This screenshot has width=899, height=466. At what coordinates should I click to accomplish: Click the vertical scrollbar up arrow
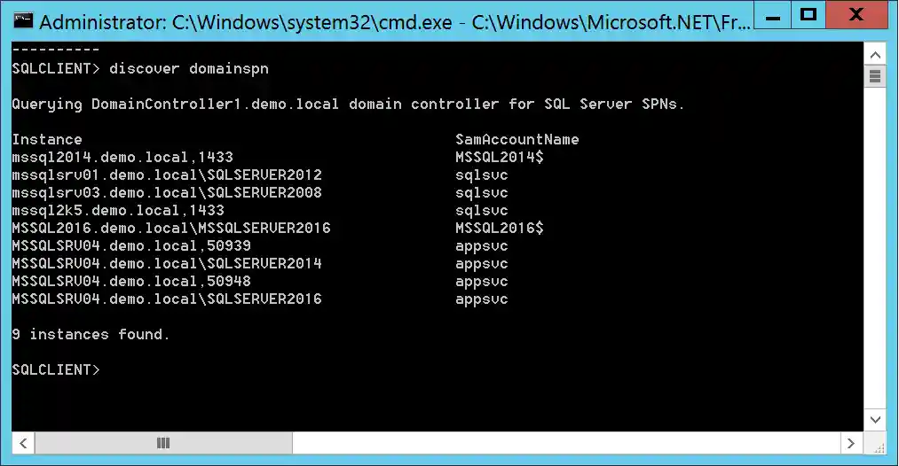[875, 55]
